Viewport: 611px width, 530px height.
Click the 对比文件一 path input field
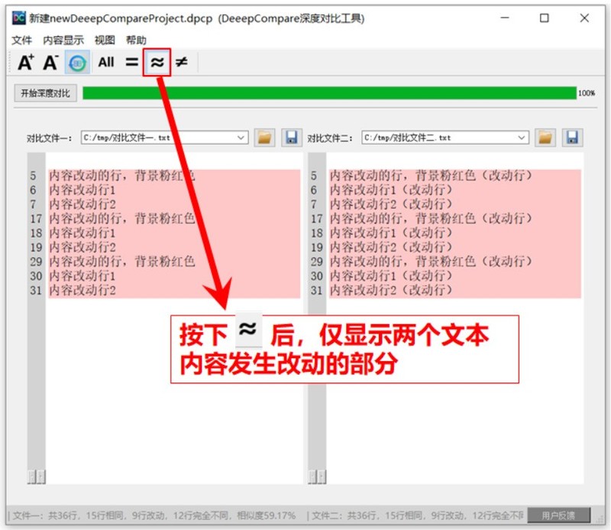tap(164, 138)
